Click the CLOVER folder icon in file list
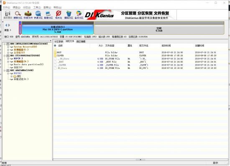Viewport: 230px width, 166px height. [55, 55]
